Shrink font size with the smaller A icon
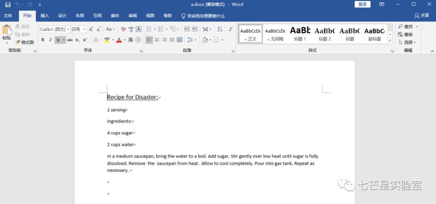 click(x=99, y=29)
